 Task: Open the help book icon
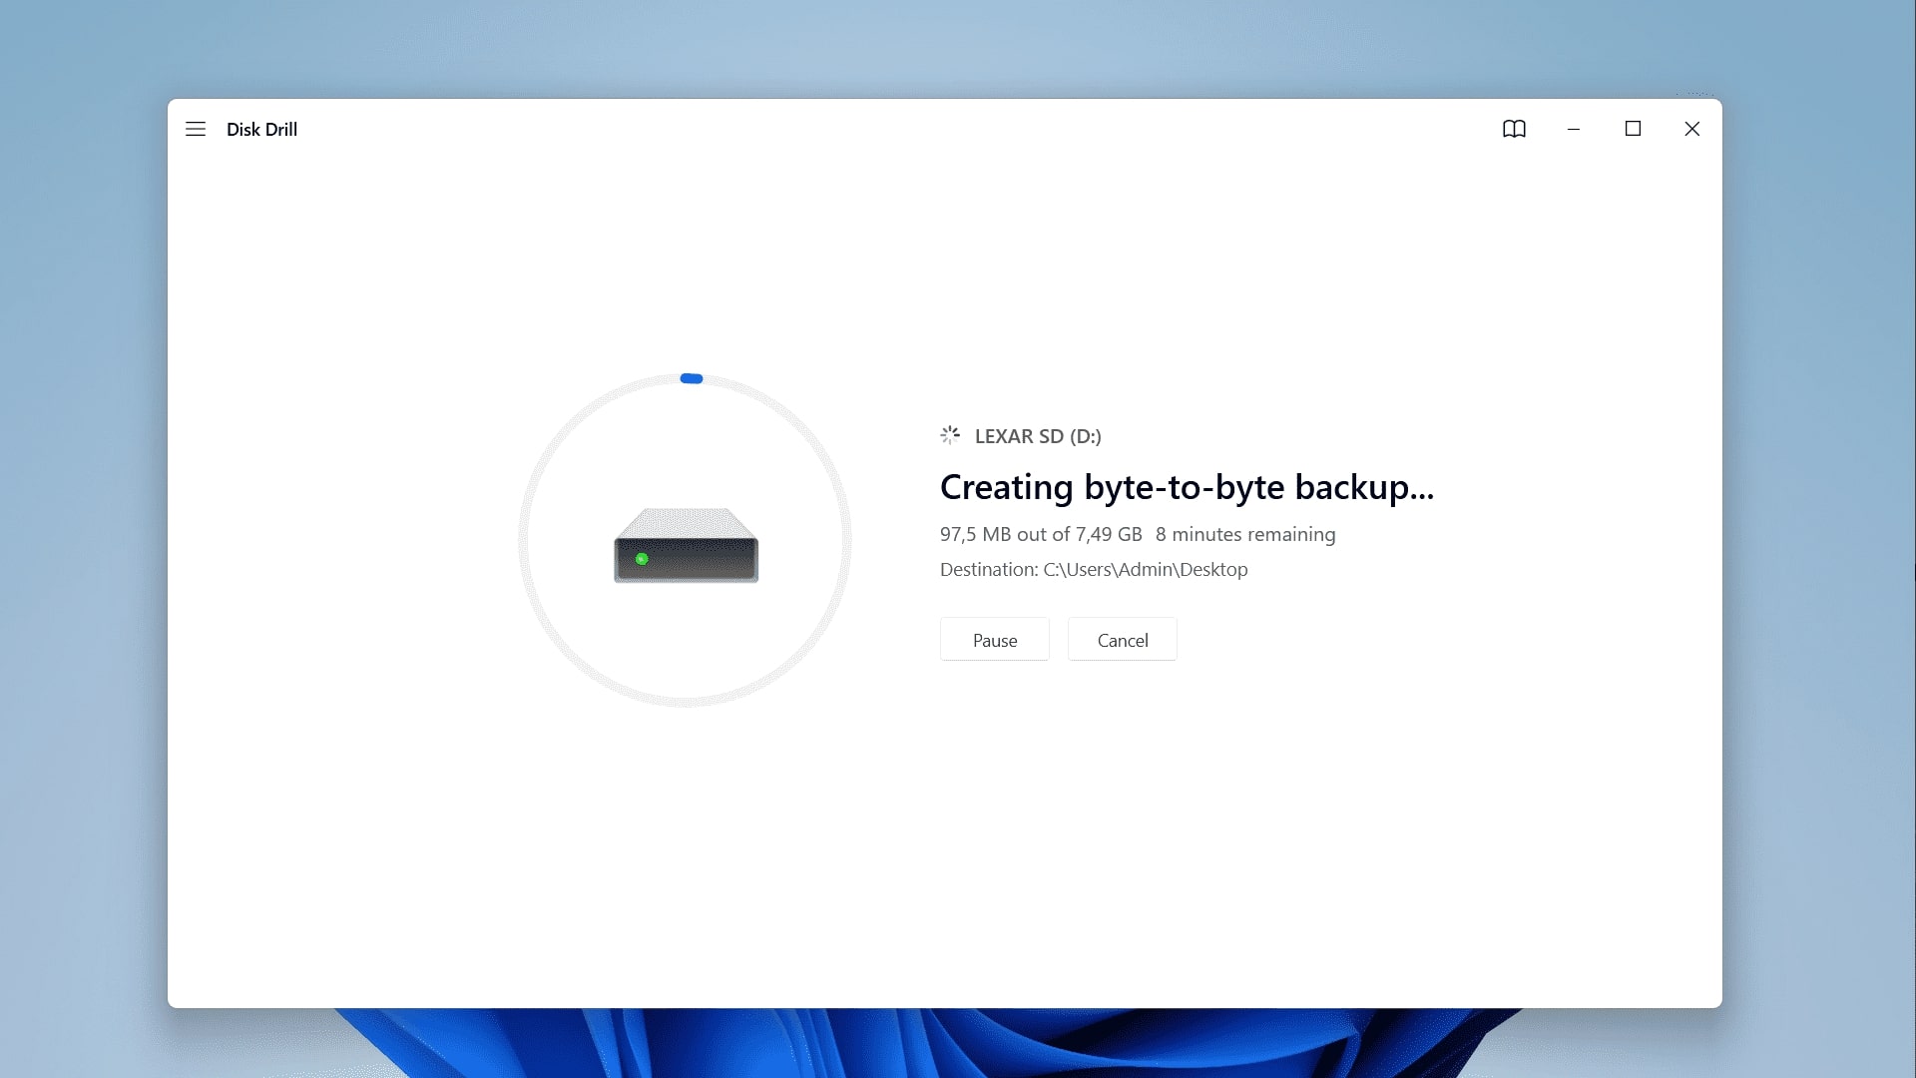click(x=1514, y=129)
